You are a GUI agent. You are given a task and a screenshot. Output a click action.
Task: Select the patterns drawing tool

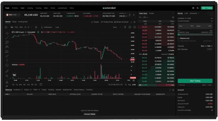pos(7,47)
